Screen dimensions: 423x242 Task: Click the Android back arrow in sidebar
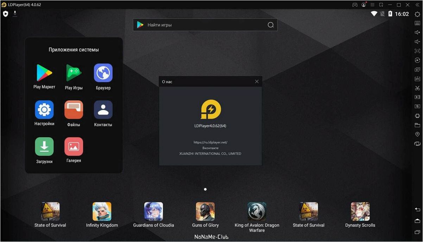pyautogui.click(x=417, y=209)
